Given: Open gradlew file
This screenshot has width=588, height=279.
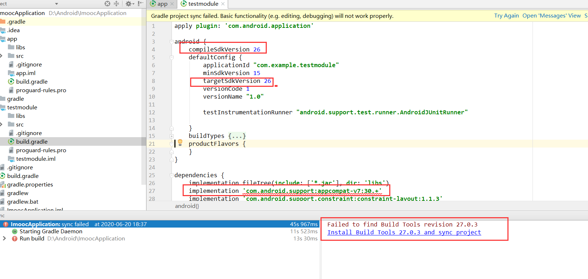Looking at the screenshot, I should coord(18,193).
